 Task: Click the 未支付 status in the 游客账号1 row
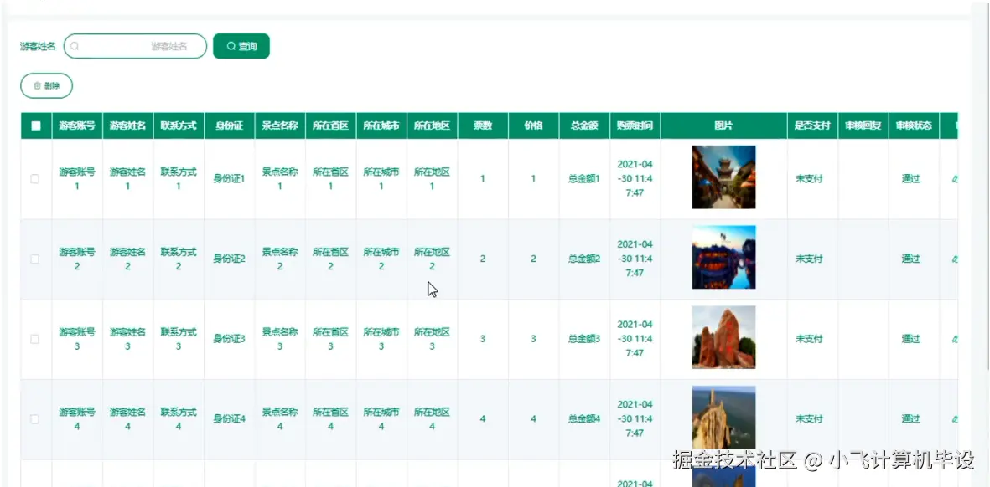[x=809, y=179]
